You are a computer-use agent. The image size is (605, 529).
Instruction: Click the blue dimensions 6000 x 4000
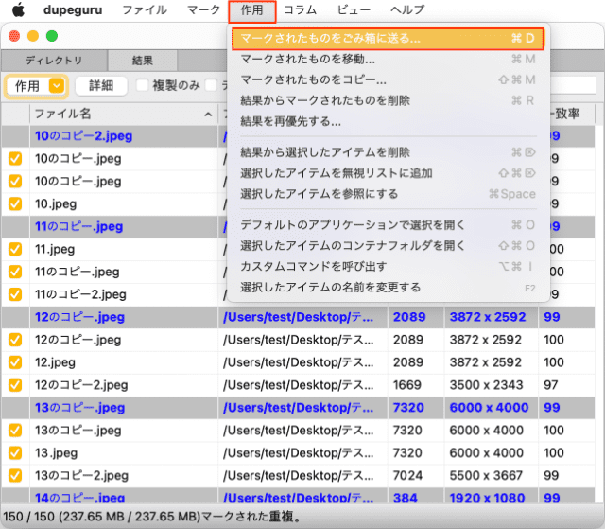point(489,407)
